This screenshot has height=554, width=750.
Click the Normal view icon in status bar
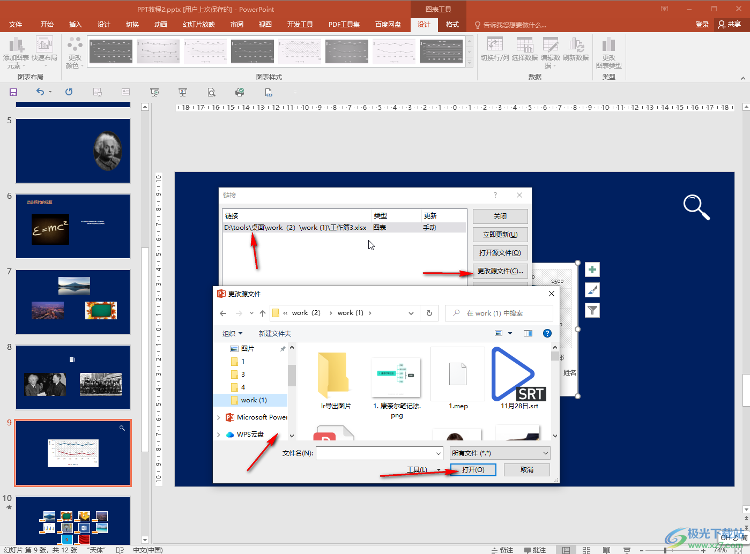(566, 550)
